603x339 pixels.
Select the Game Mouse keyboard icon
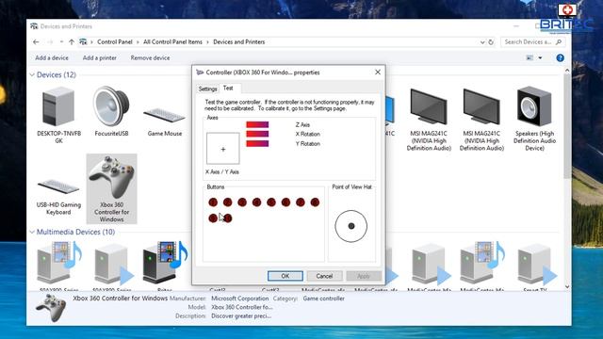(x=165, y=115)
